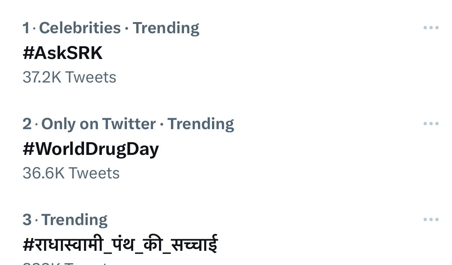
Task: Open the #AskSRK hashtag
Action: [x=62, y=53]
